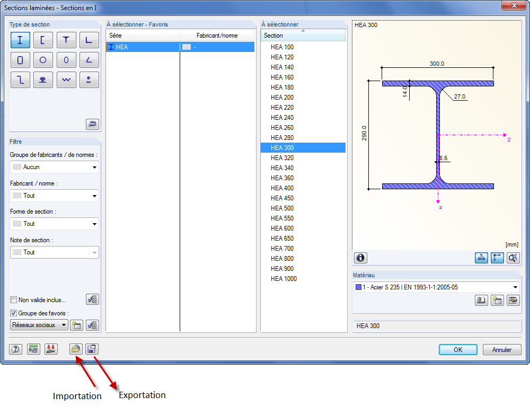
Task: Open Forme de section dropdown
Action: (x=55, y=224)
